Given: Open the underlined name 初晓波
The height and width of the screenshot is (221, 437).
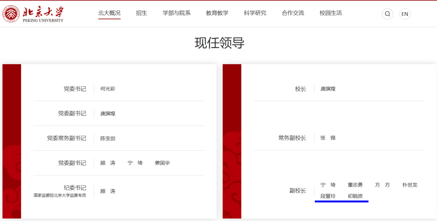Looking at the screenshot, I should pyautogui.click(x=355, y=196).
